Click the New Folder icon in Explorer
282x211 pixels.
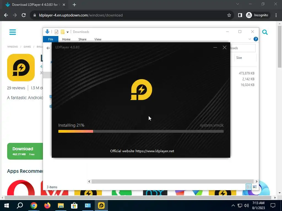pos(63,32)
